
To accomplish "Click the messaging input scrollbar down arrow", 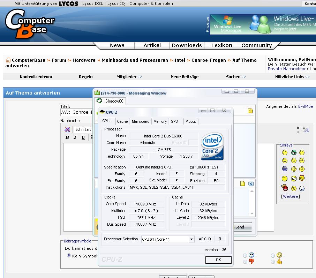I will (252, 213).
